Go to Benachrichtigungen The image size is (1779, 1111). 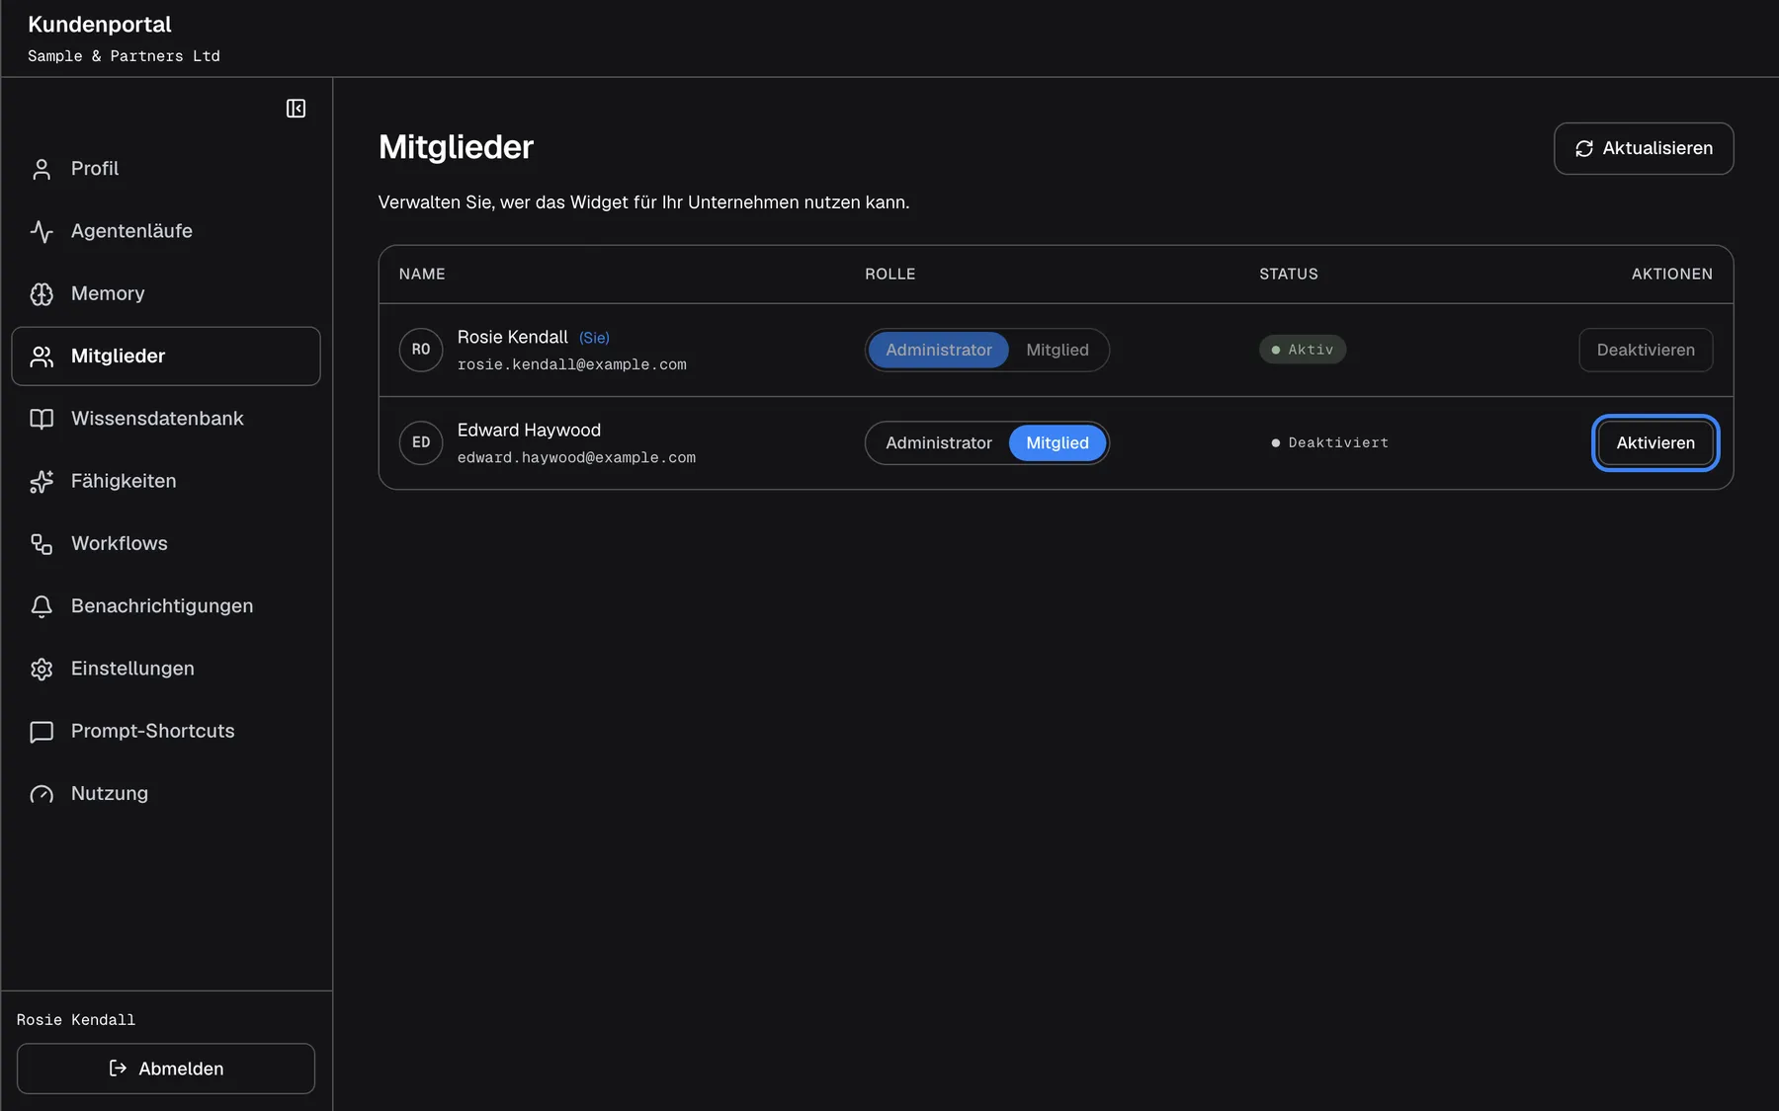tap(166, 606)
